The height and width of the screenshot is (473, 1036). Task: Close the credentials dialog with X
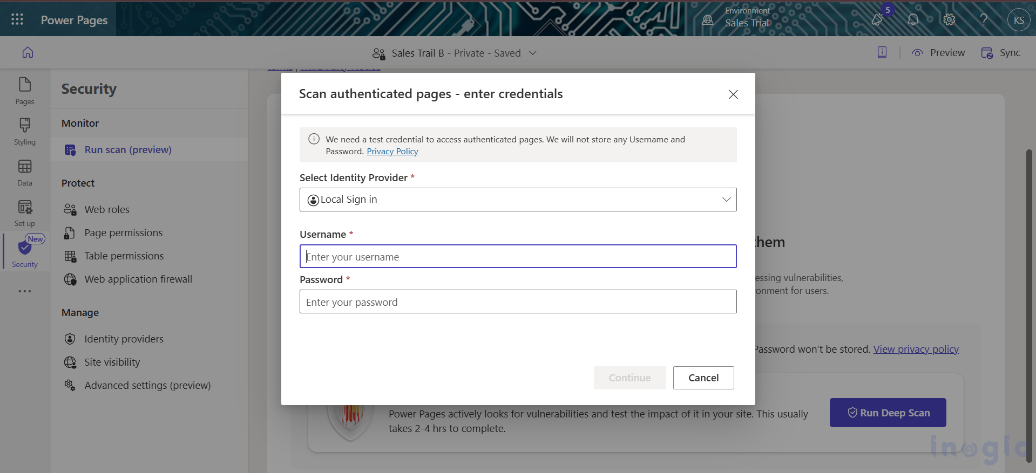tap(733, 94)
